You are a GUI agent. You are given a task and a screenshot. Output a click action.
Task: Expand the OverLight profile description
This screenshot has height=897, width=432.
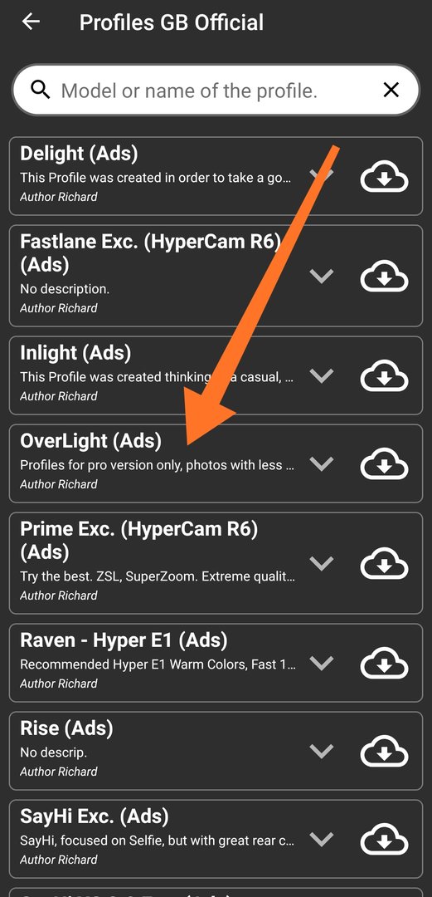click(x=321, y=464)
